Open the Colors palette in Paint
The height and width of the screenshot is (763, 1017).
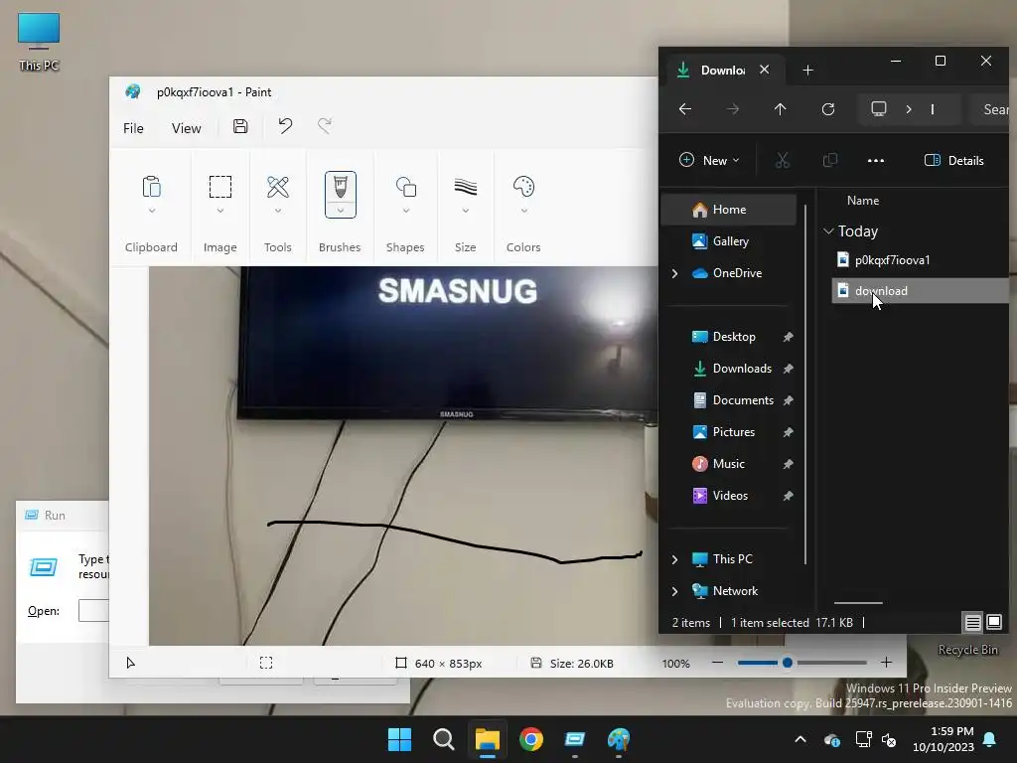tap(523, 187)
